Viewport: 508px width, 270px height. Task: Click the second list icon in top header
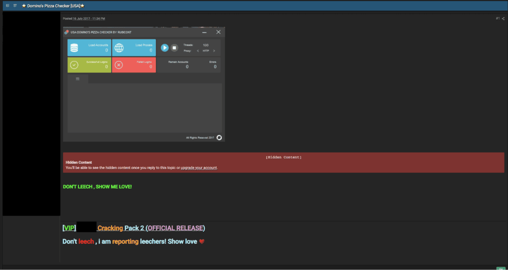pyautogui.click(x=15, y=5)
